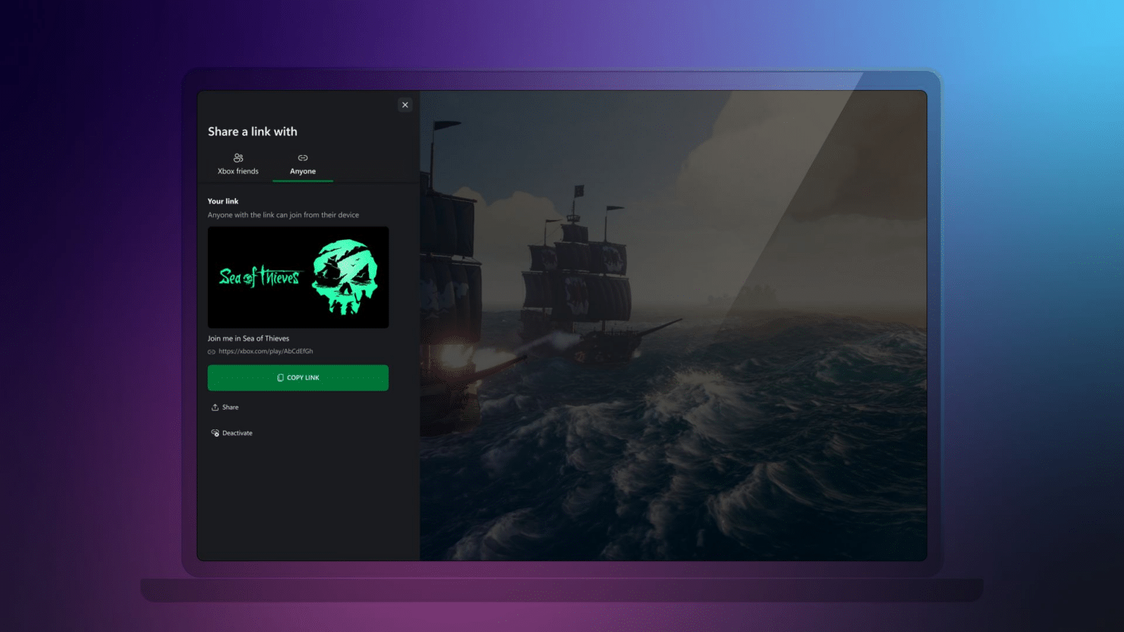Image resolution: width=1124 pixels, height=632 pixels.
Task: Click the controller icon beside Deactivate
Action: pos(214,432)
